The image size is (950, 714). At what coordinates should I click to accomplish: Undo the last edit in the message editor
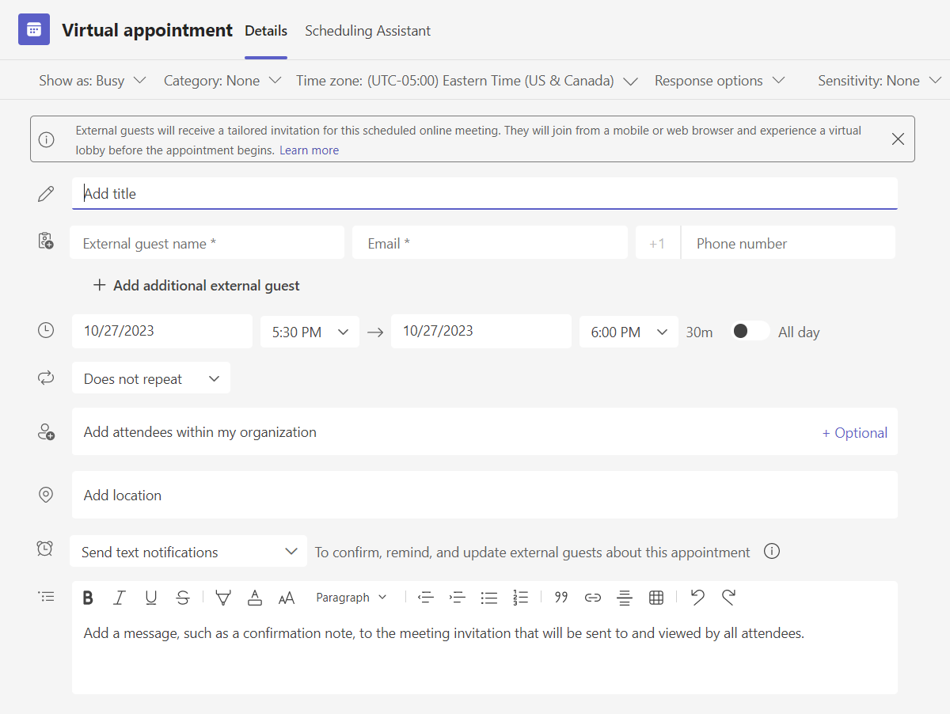click(697, 598)
